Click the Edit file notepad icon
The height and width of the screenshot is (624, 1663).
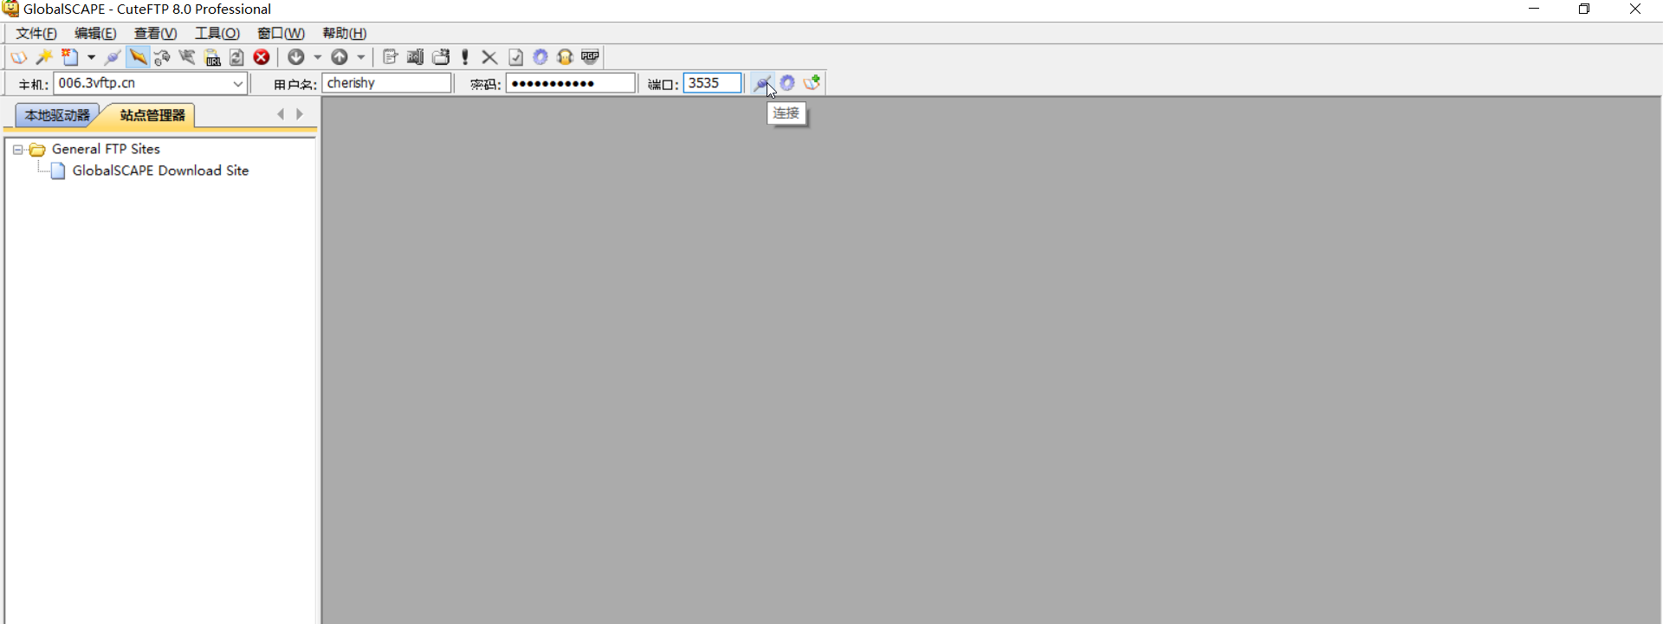[391, 57]
